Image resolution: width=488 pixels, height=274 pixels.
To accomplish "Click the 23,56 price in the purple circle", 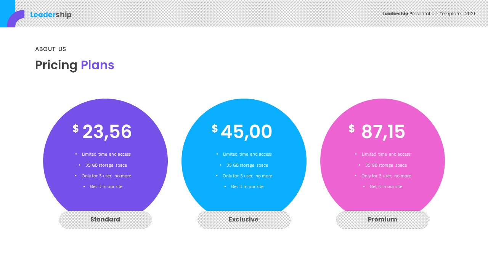I will click(x=107, y=132).
